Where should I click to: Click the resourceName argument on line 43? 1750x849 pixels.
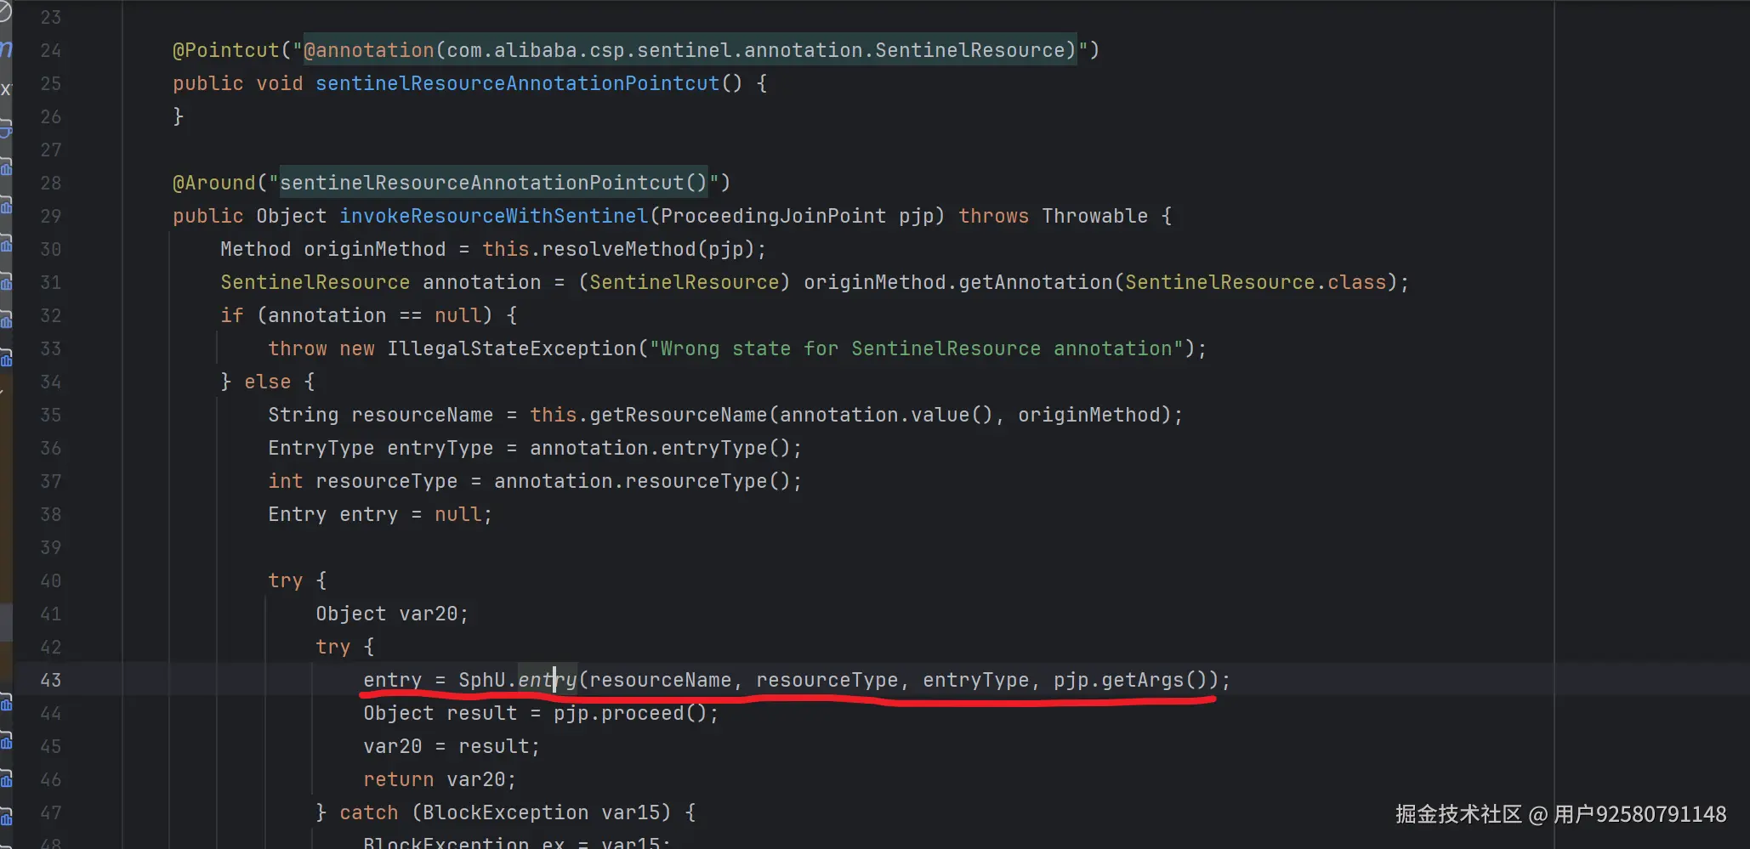661,680
